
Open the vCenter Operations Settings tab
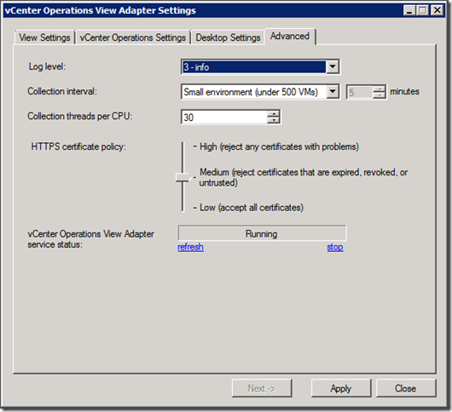pos(133,37)
